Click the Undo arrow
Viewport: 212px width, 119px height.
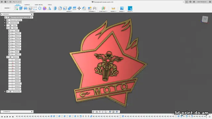pyautogui.click(x=14, y=2)
